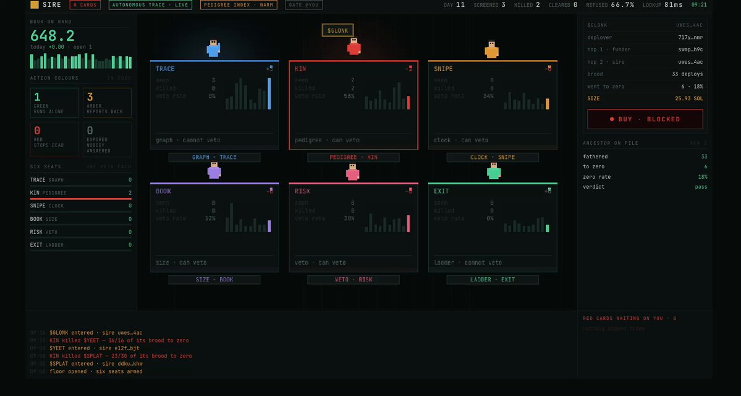Click the GRAPH · TRACE label button
741x396 pixels.
click(214, 158)
